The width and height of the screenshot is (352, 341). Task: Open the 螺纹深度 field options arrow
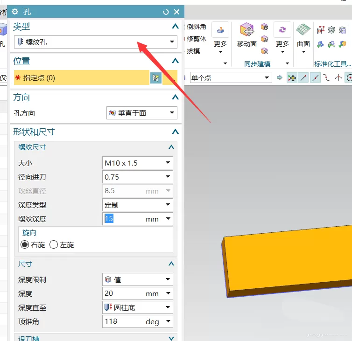[168, 218]
